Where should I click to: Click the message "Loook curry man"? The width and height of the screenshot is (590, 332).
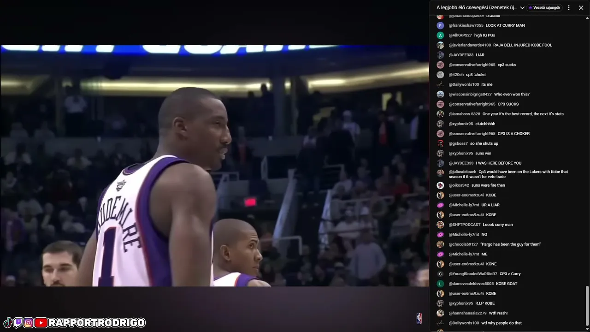498,225
